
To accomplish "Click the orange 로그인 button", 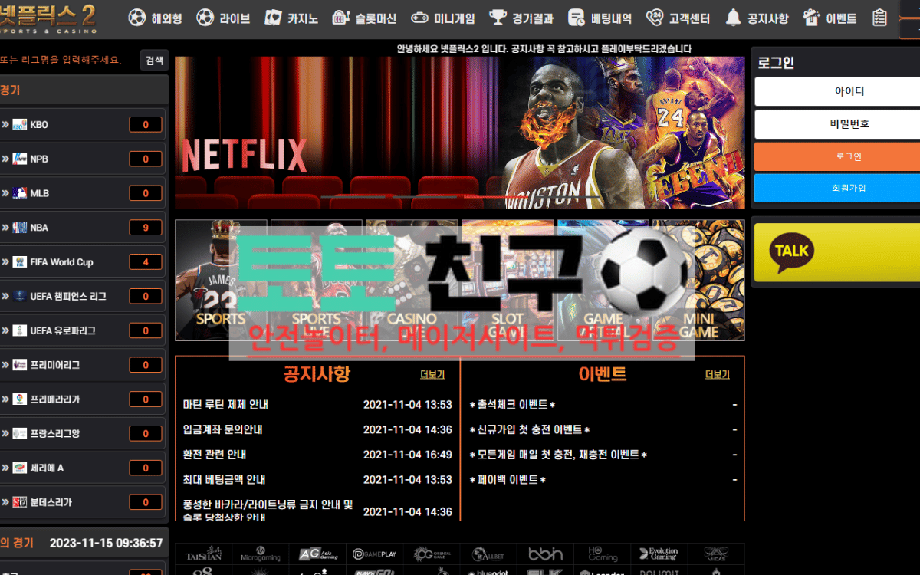I will (x=837, y=156).
